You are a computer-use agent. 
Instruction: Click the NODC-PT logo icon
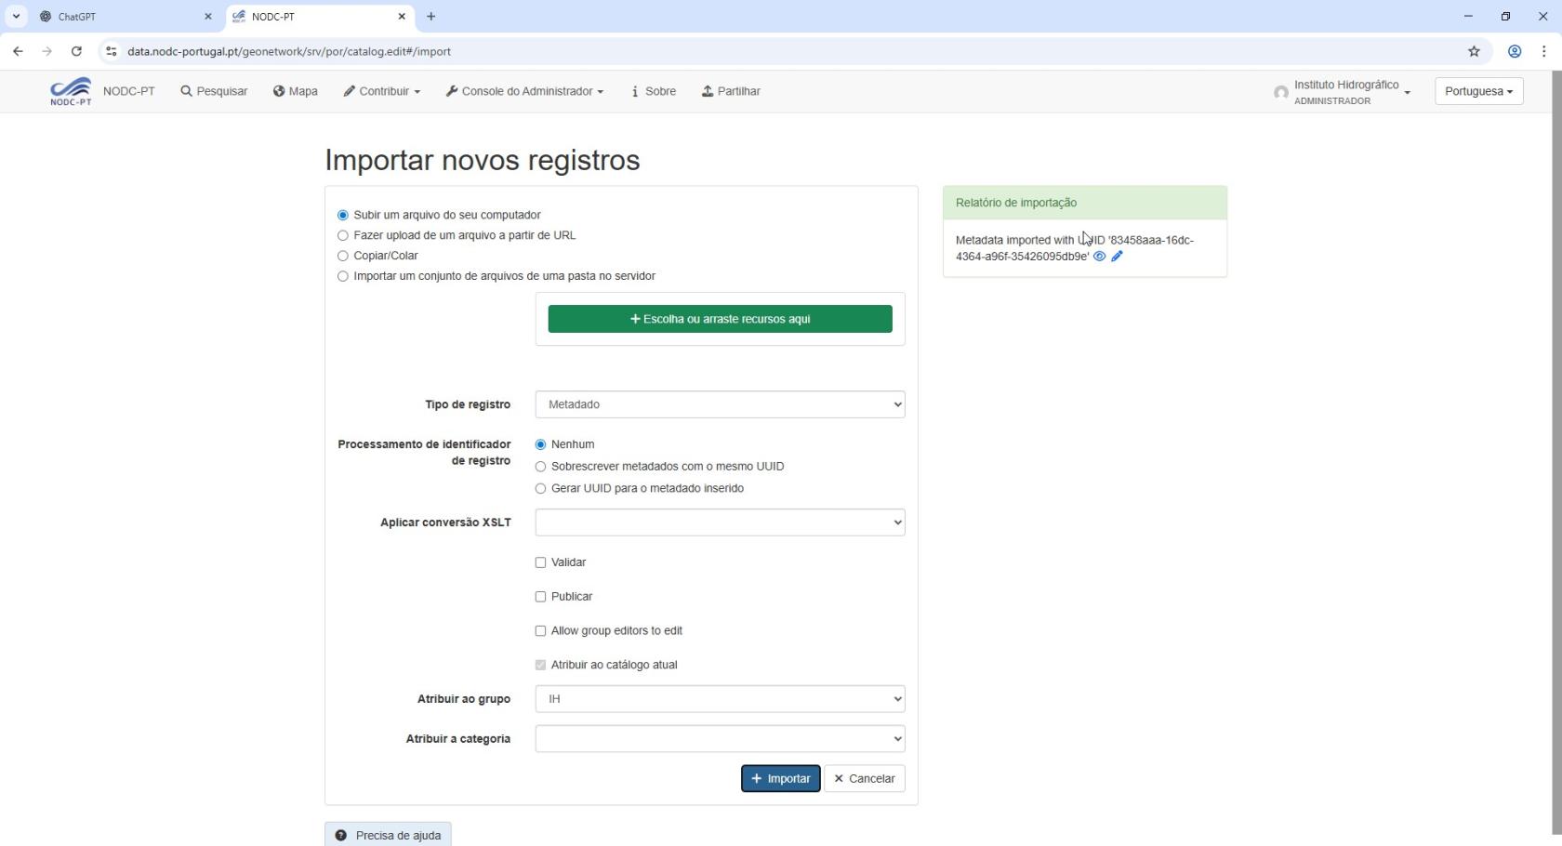click(71, 91)
